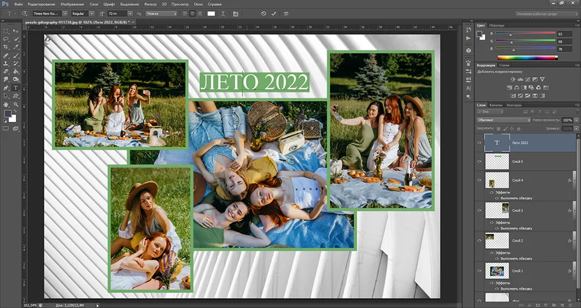Choose the Clone Stamp tool
Screen dimensions: 581x308
(6, 63)
